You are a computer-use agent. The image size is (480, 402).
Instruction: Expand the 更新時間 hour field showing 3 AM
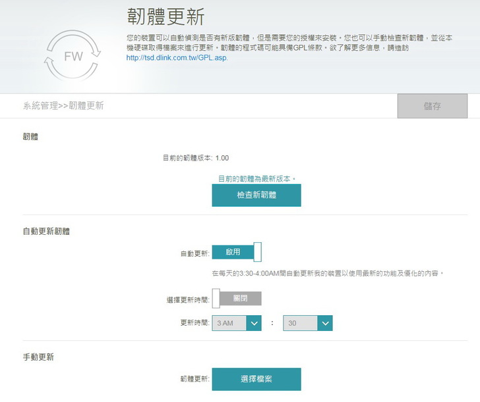click(x=229, y=323)
